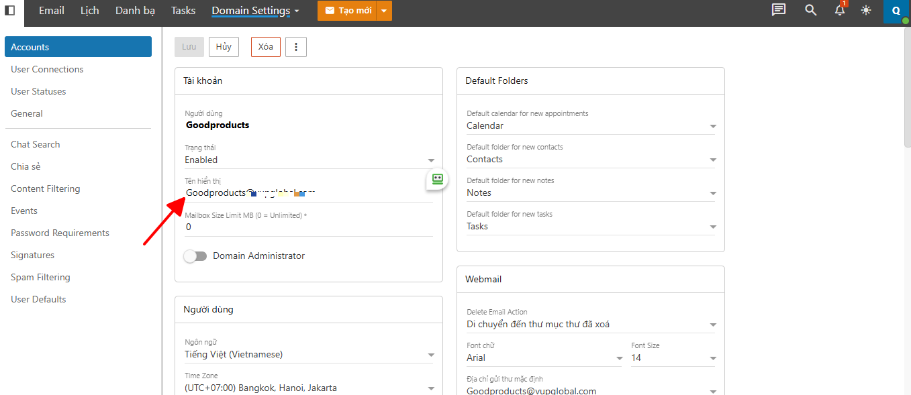
Task: Click the three-dot more actions button
Action: click(296, 46)
